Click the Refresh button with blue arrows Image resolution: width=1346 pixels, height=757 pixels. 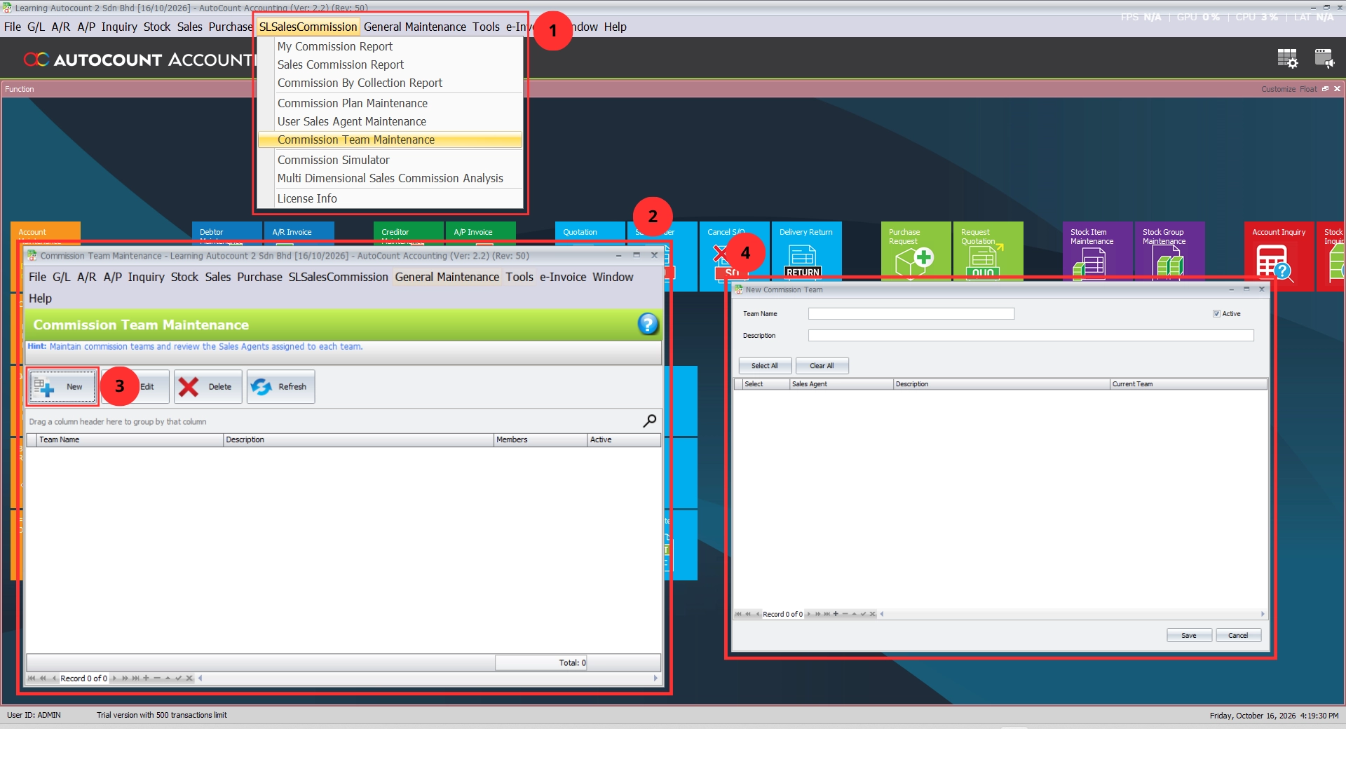pyautogui.click(x=280, y=387)
